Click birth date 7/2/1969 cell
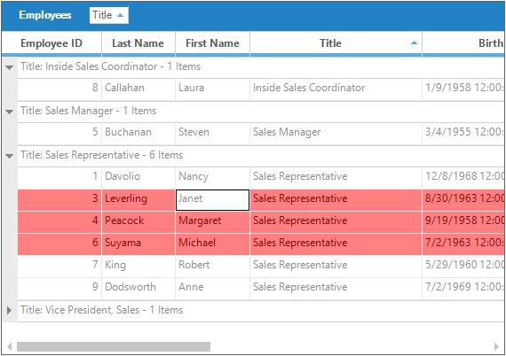Screen dimensions: 506x356 coord(463,289)
